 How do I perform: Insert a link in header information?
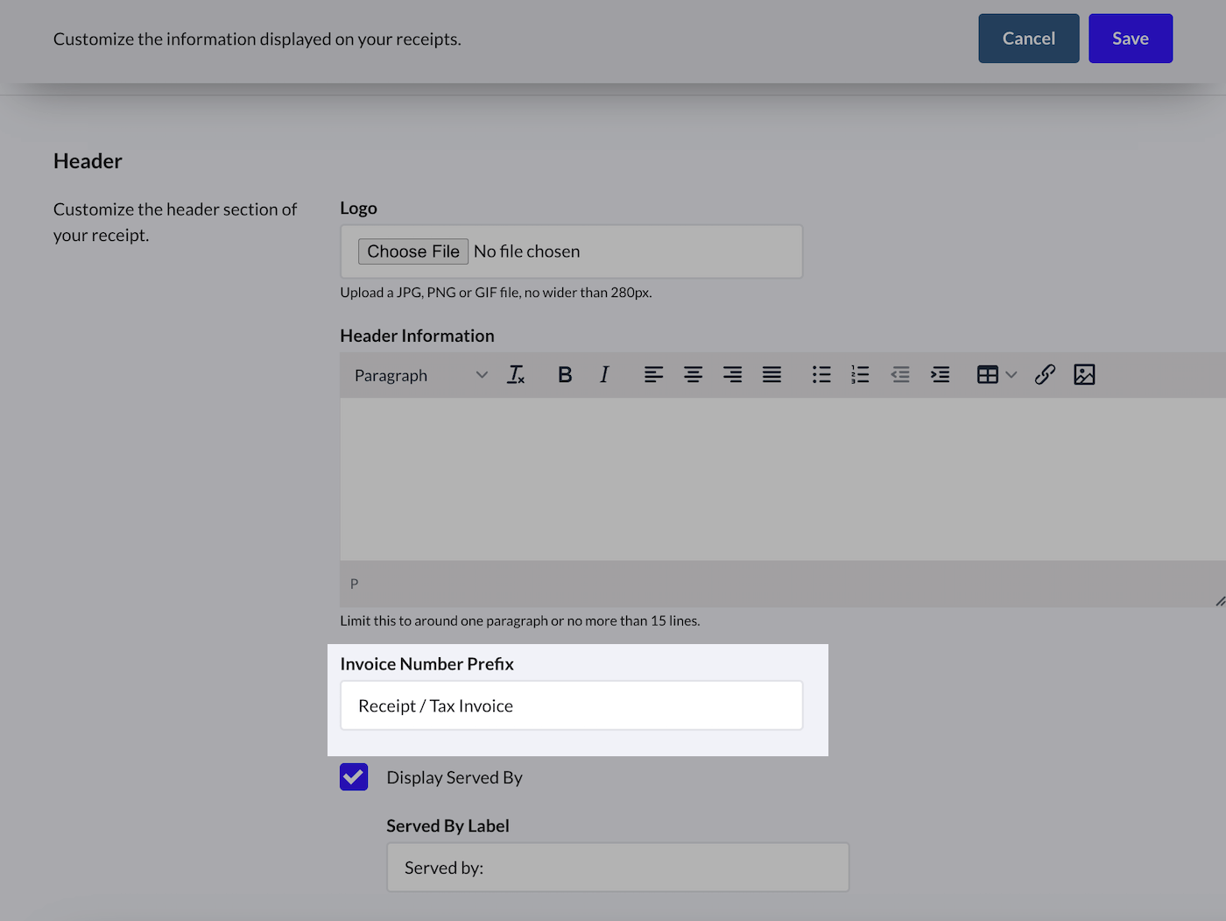coord(1045,375)
